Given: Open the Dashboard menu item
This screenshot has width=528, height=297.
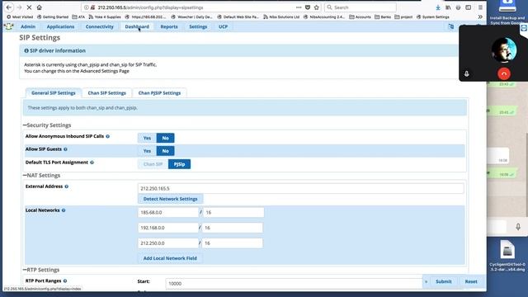Looking at the screenshot, I should pyautogui.click(x=137, y=26).
